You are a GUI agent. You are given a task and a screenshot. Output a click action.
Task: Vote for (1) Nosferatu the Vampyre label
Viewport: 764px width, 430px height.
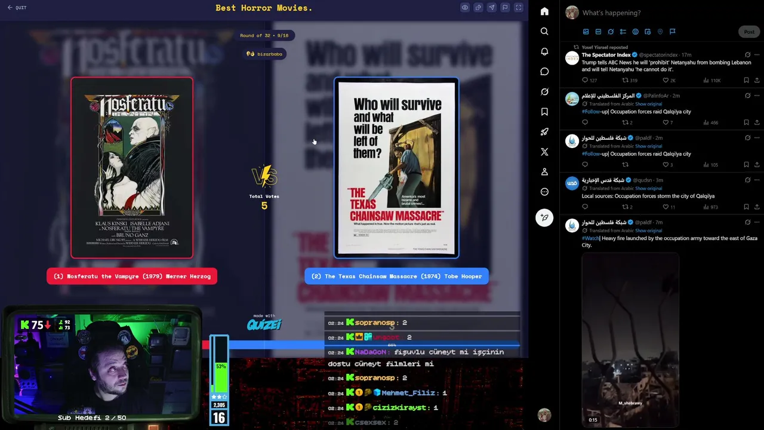(132, 276)
